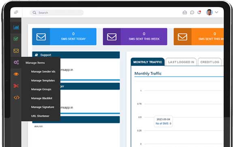The width and height of the screenshot is (234, 147).
Task: Click envelope icon on orange SMS card
Action: (182, 37)
